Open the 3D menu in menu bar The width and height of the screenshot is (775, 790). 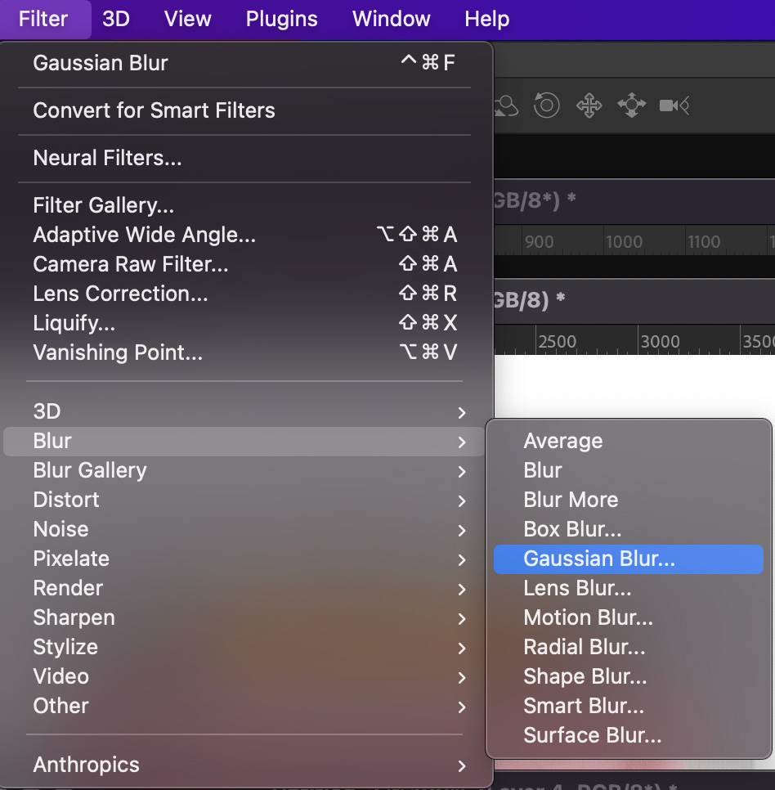(116, 19)
